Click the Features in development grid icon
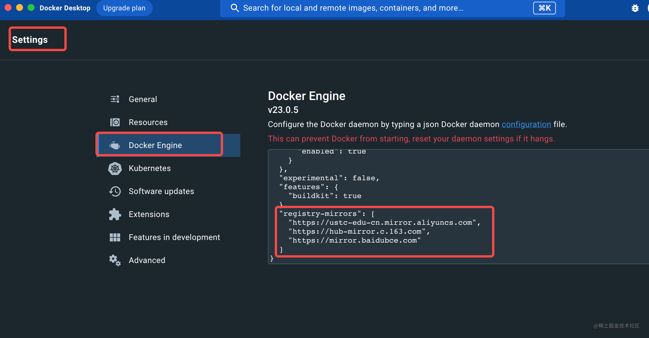 [x=115, y=237]
